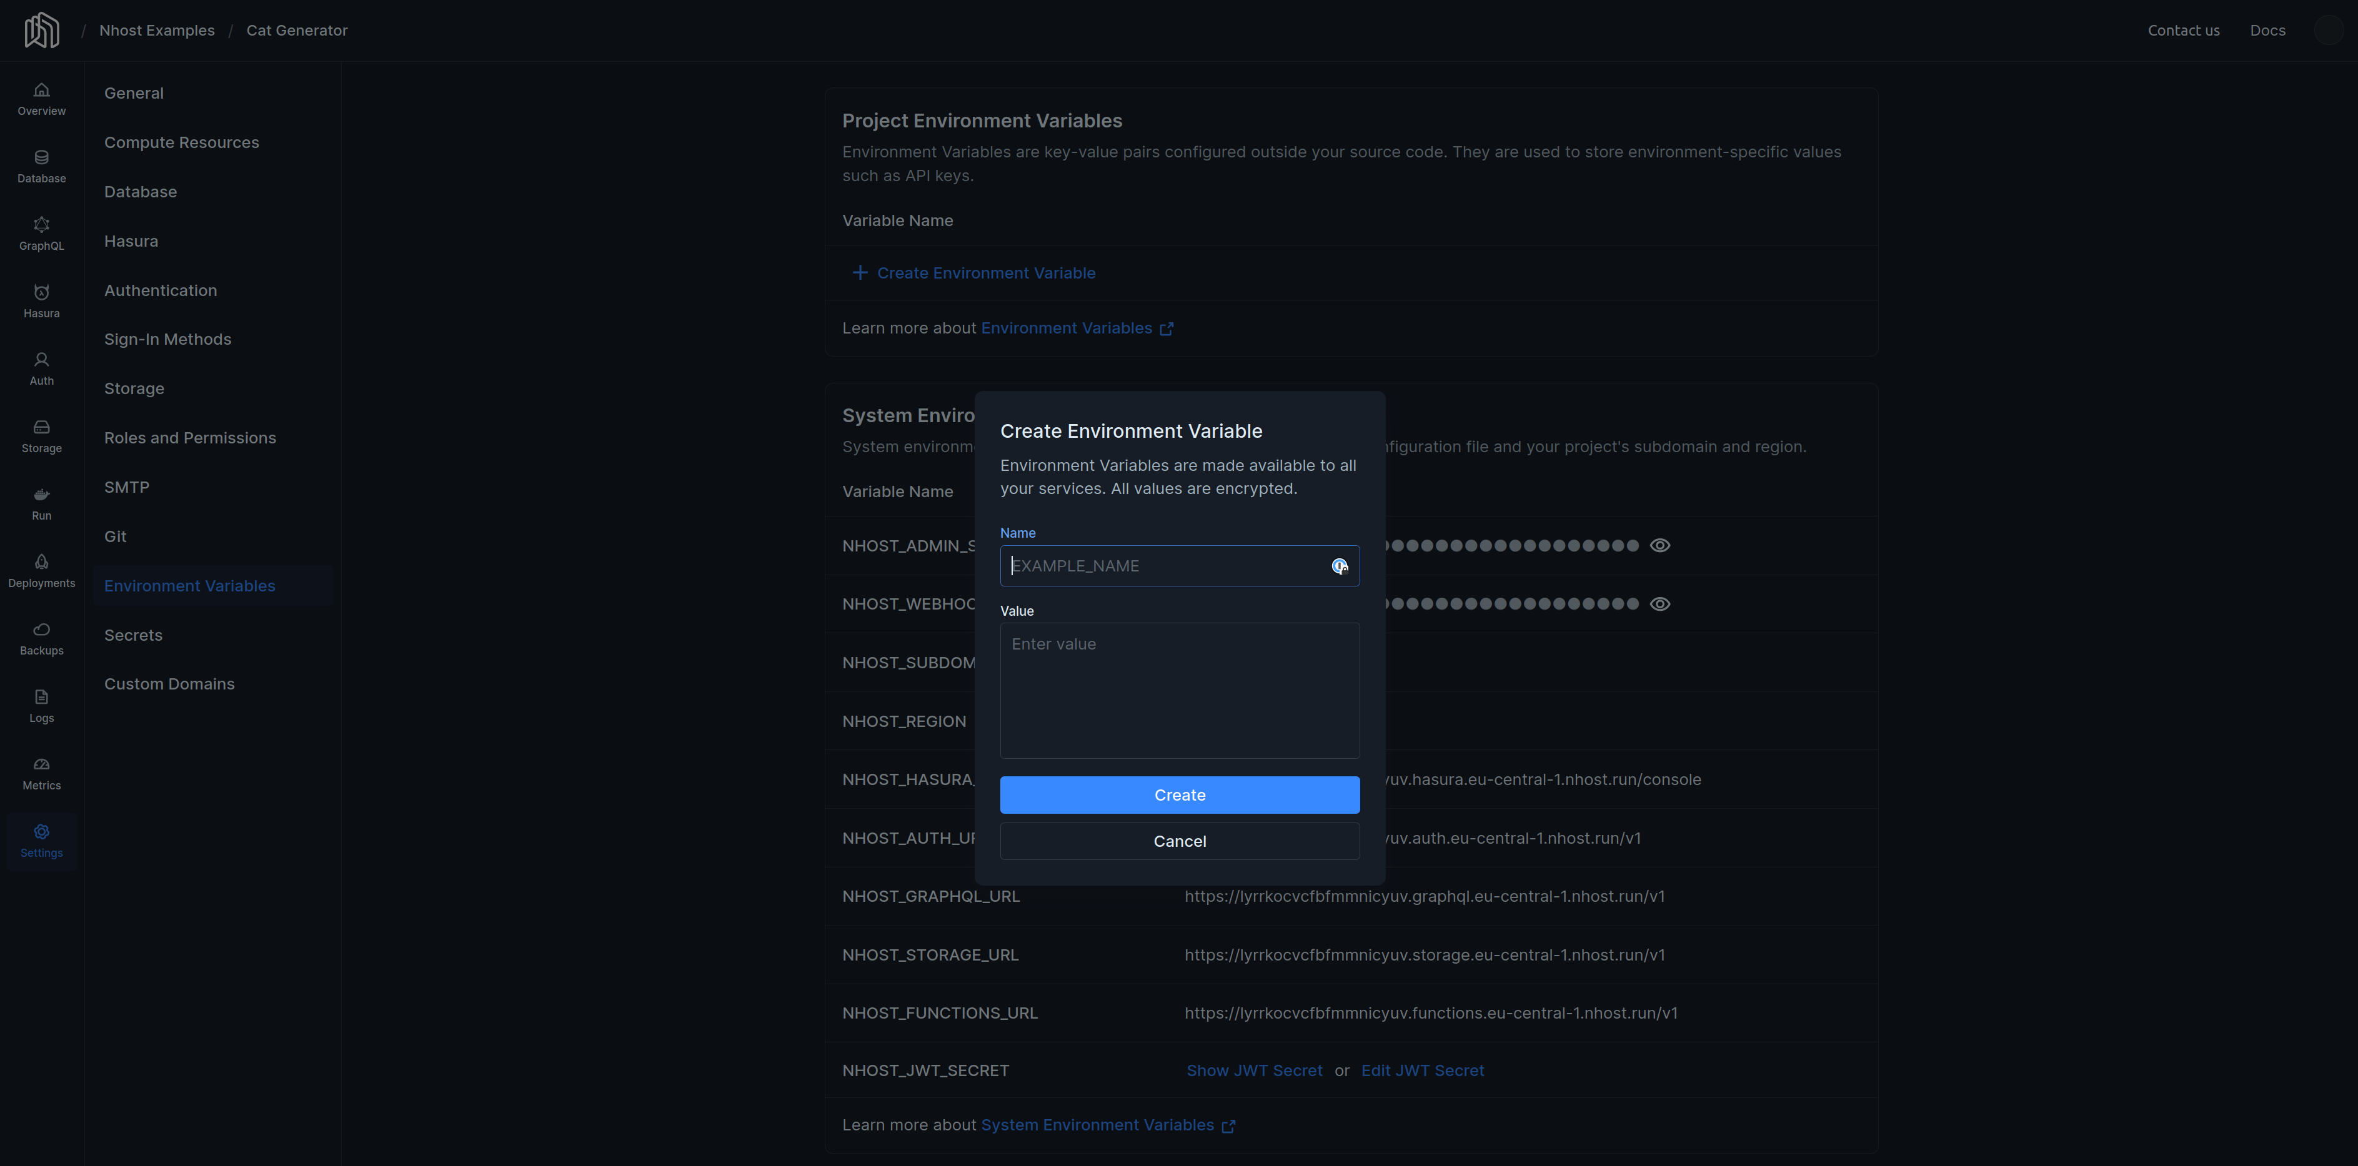Viewport: 2358px width, 1166px height.
Task: Show the JWT Secret for NHOST_JWT_SECRET
Action: 1254,1070
